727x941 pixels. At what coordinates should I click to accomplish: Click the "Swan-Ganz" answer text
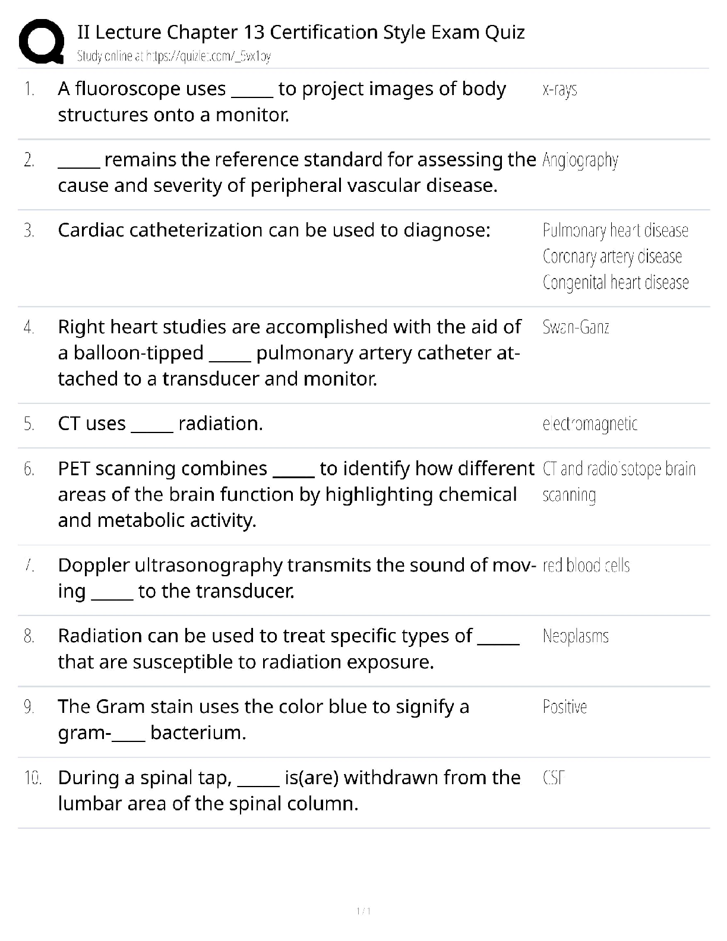coord(576,327)
